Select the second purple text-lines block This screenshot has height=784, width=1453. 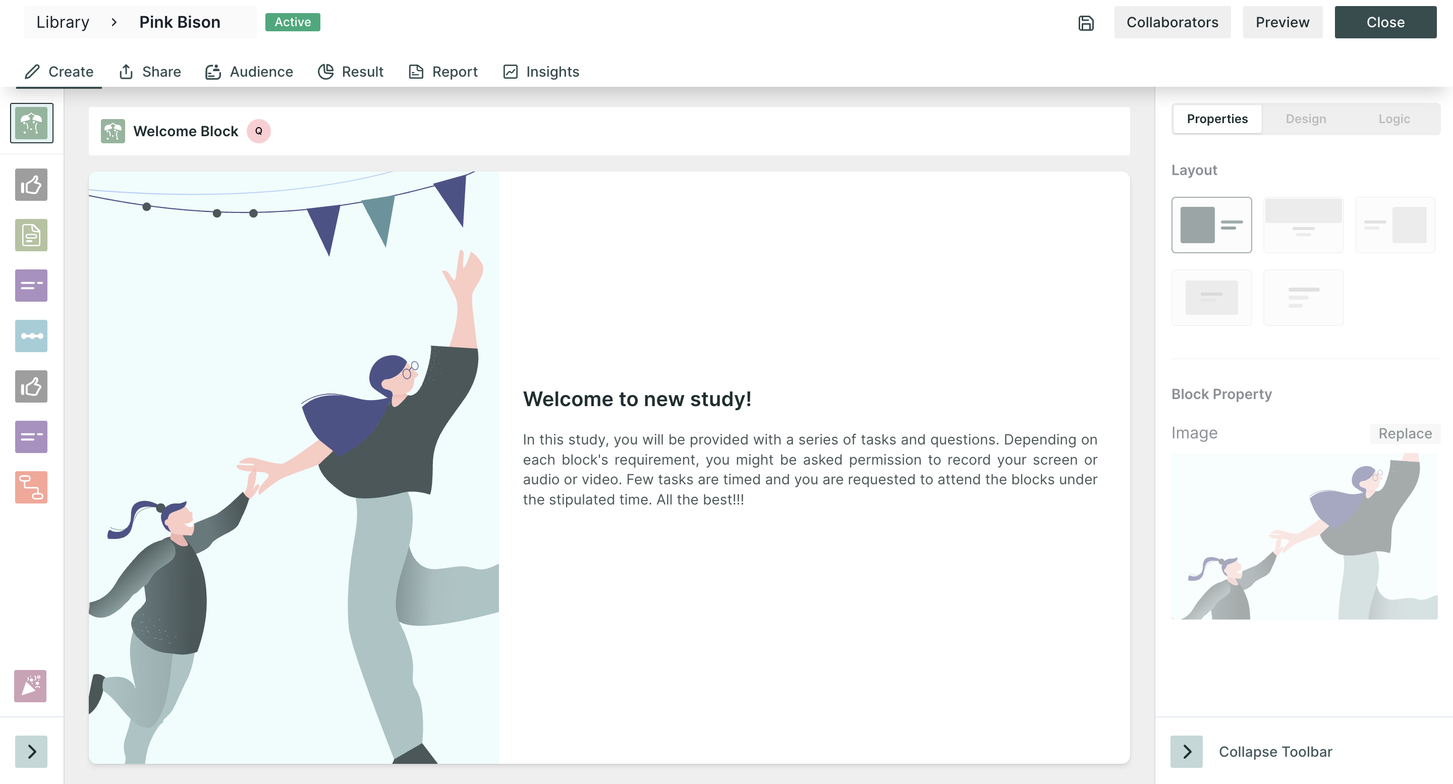coord(31,436)
